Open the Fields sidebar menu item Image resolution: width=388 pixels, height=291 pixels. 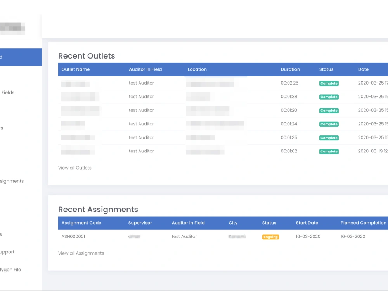7,92
